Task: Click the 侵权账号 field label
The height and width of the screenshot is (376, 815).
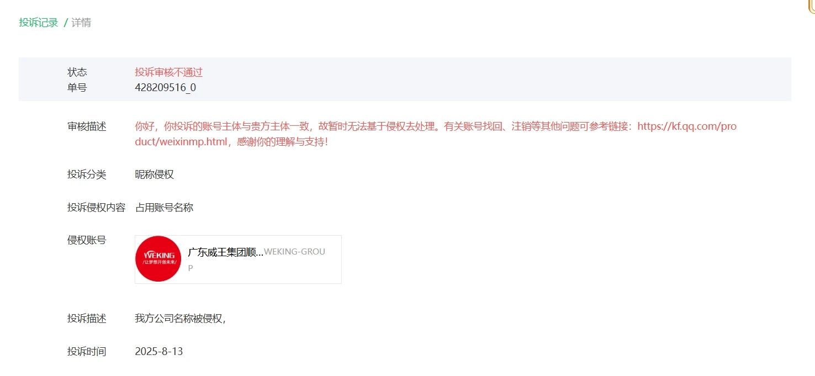Action: coord(87,240)
